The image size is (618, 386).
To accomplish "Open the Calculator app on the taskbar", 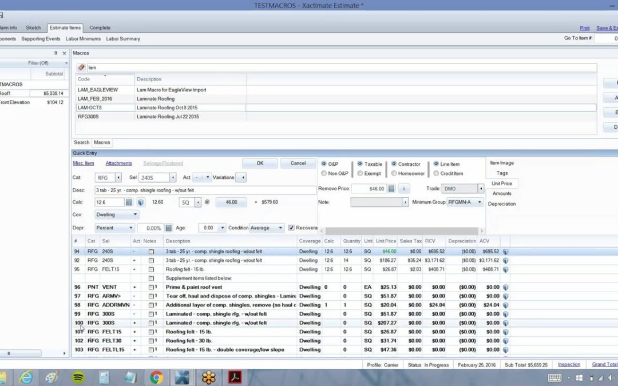I will [x=104, y=378].
